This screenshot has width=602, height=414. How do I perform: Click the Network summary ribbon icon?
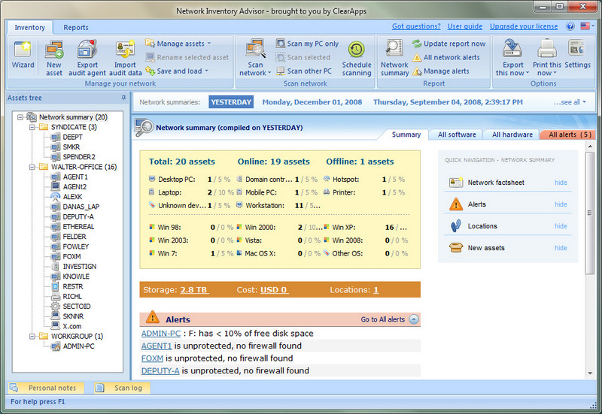coord(394,49)
